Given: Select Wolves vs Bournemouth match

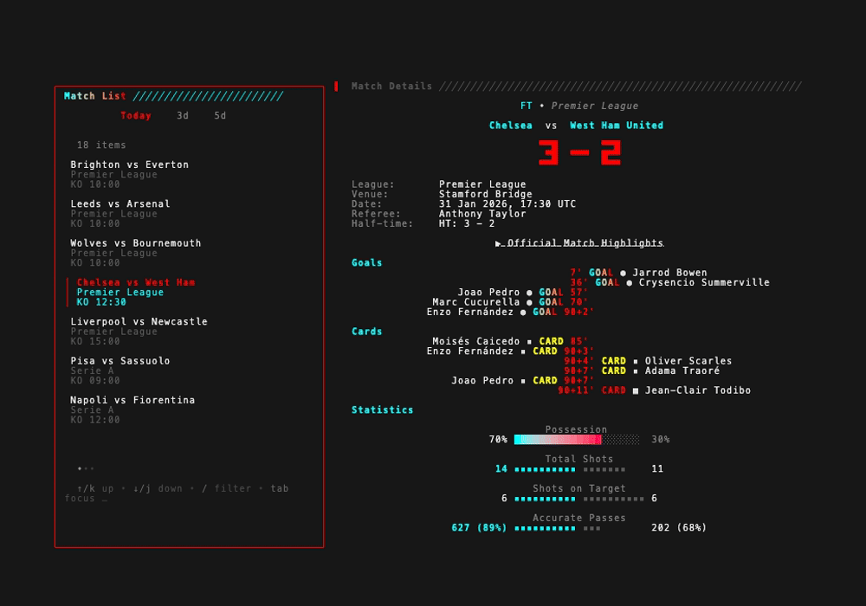Looking at the screenshot, I should [136, 253].
